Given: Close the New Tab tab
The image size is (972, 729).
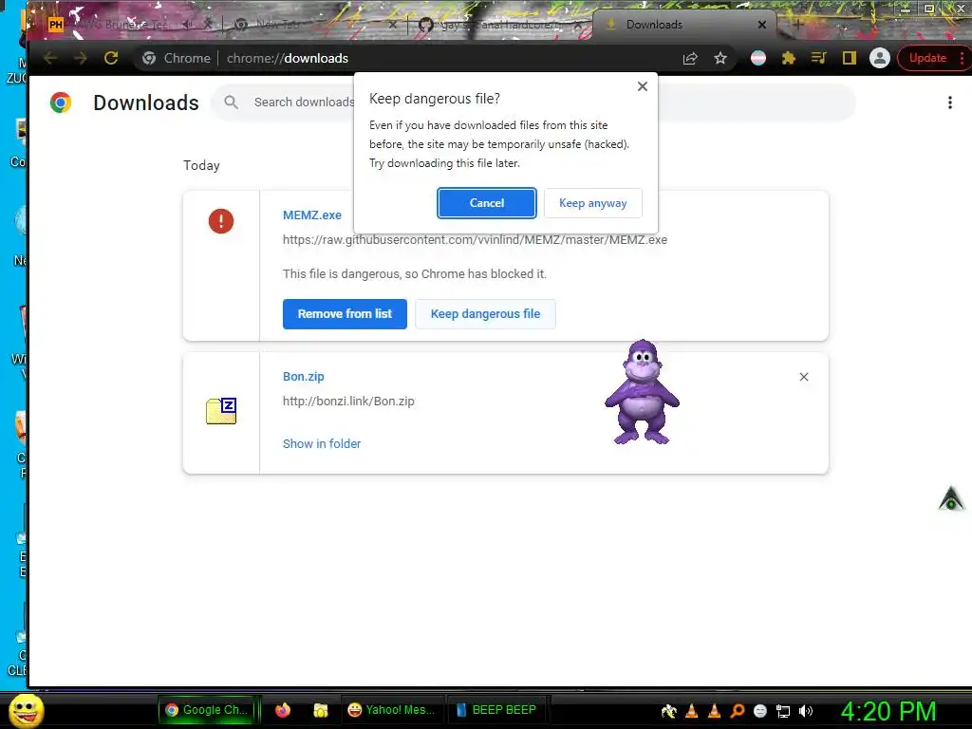Looking at the screenshot, I should tap(392, 25).
